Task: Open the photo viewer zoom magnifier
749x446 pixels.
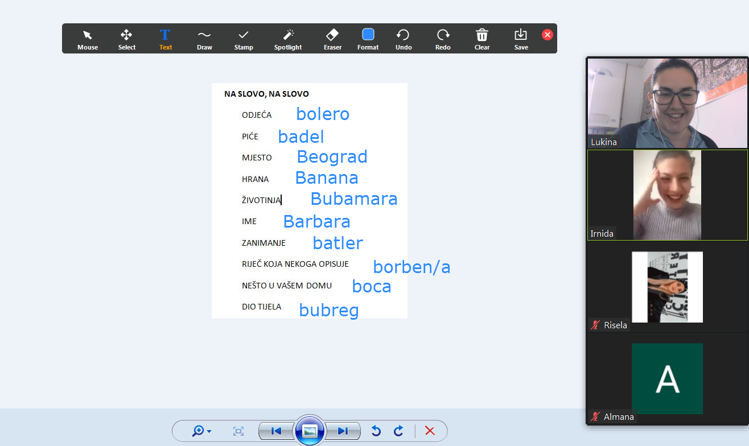Action: tap(198, 431)
